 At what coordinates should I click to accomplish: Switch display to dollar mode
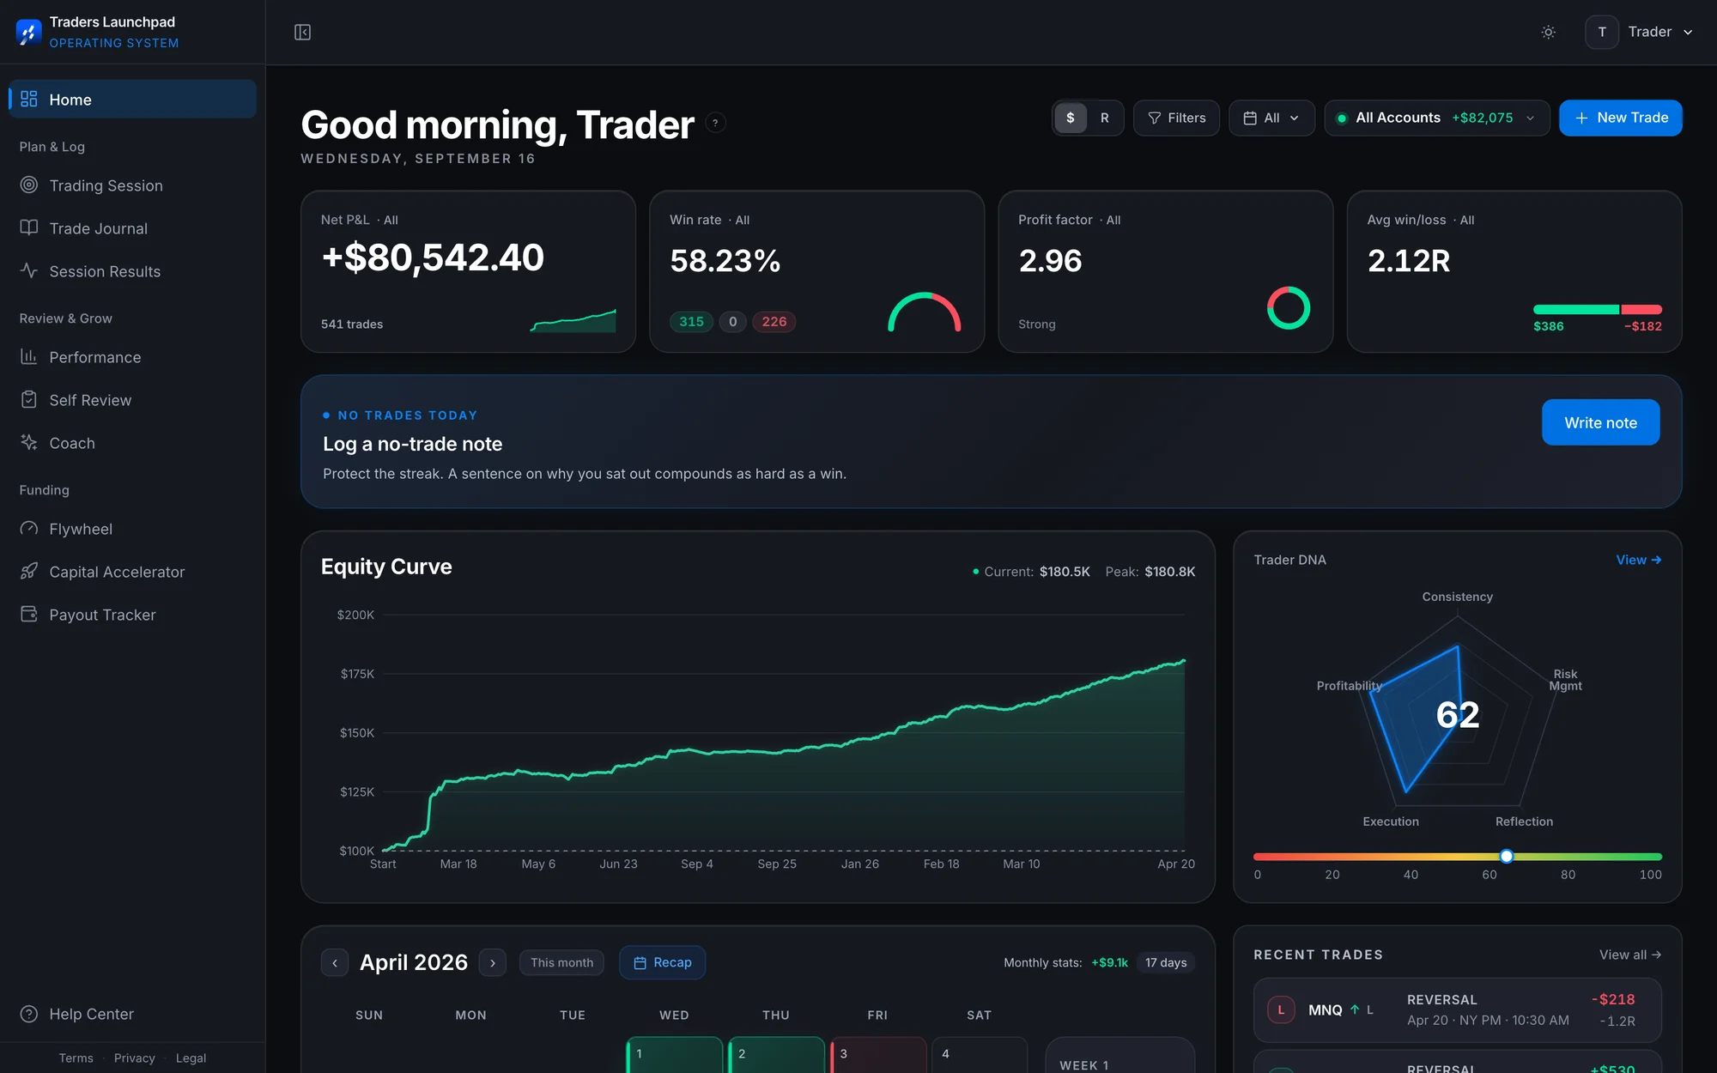[1071, 118]
